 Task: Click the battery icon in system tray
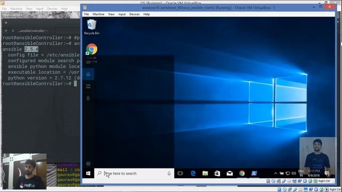(x=282, y=173)
